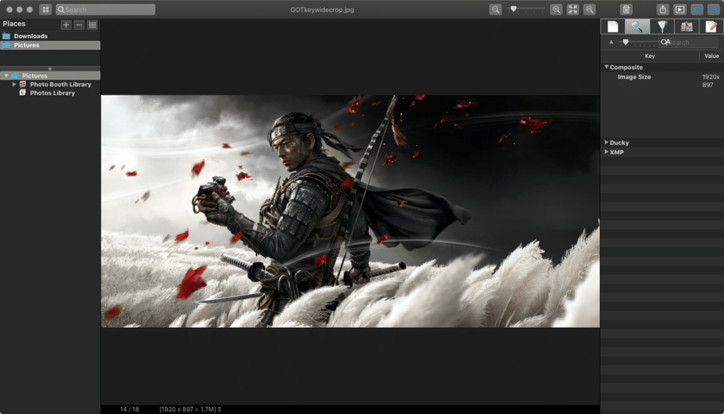Adjust the zoom slider in the toolbar
This screenshot has height=414, width=724.
(x=514, y=9)
